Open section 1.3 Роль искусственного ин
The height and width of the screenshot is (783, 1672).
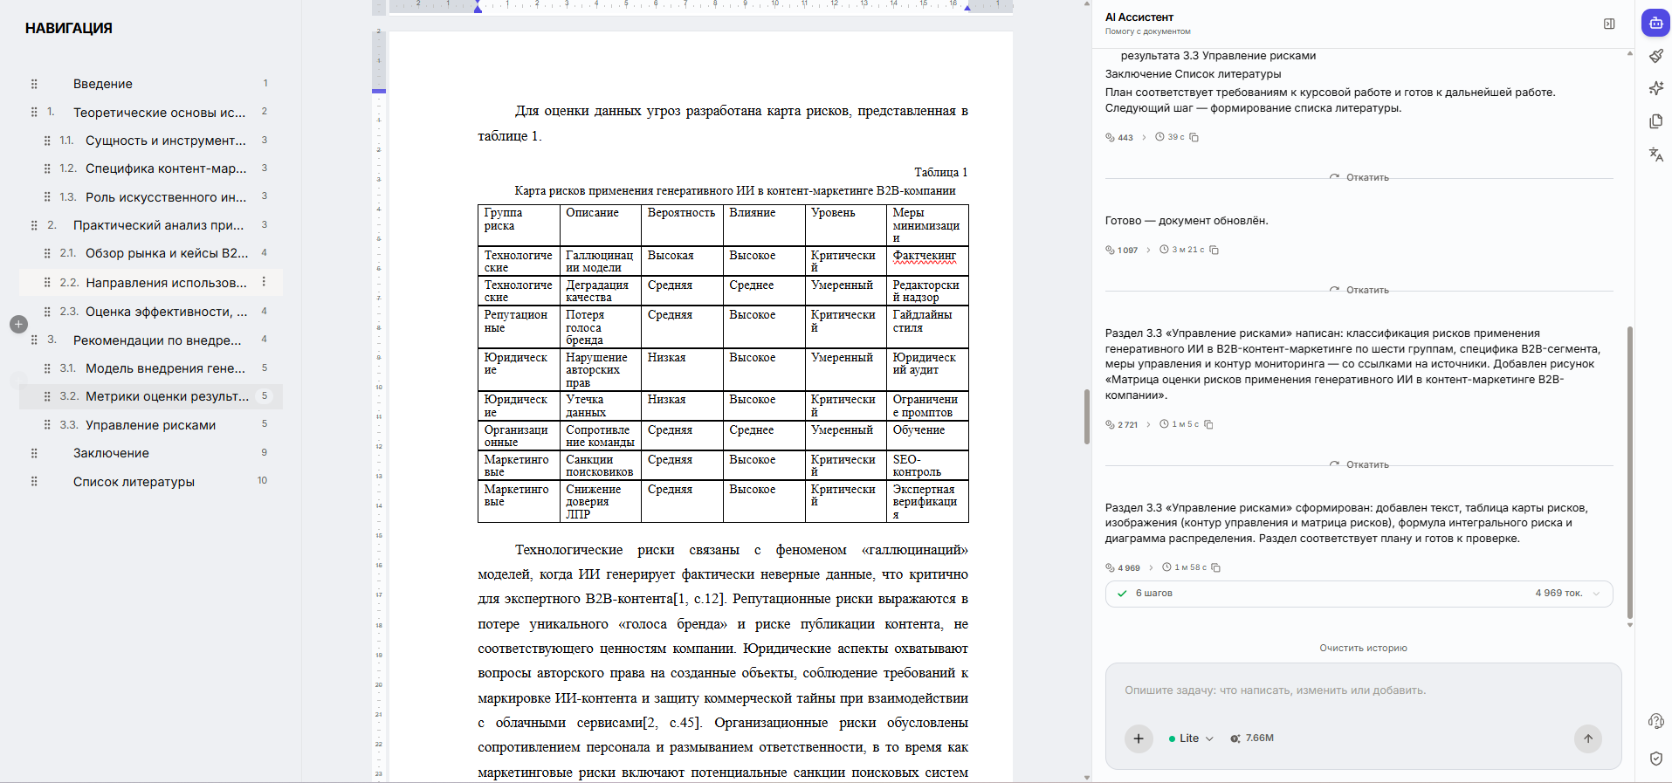[166, 197]
